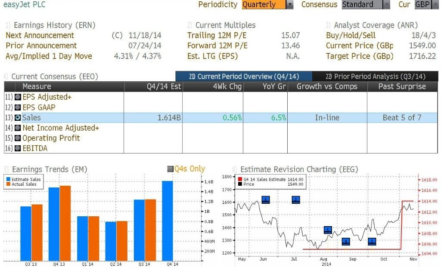Click the 4Wk change value 0.56%
The image size is (441, 267).
tap(232, 118)
